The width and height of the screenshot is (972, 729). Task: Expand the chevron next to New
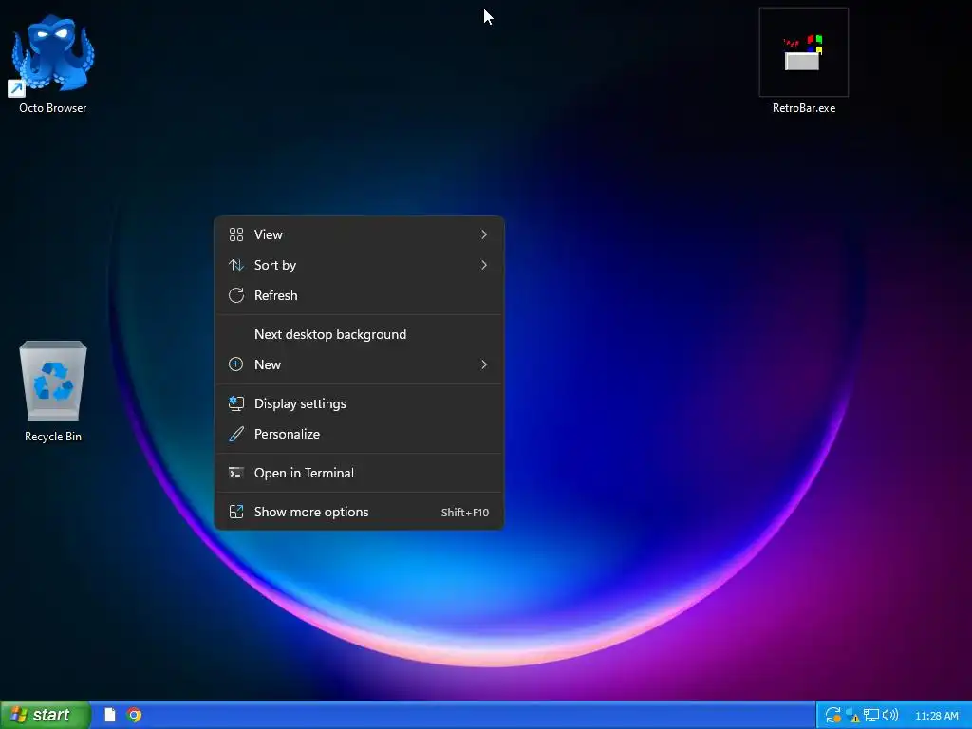click(x=483, y=364)
